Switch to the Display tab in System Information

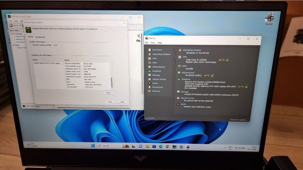(30, 37)
